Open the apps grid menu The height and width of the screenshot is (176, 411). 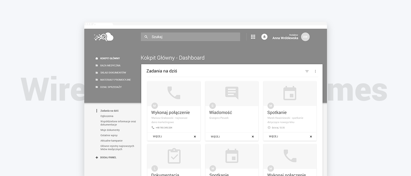(x=253, y=37)
